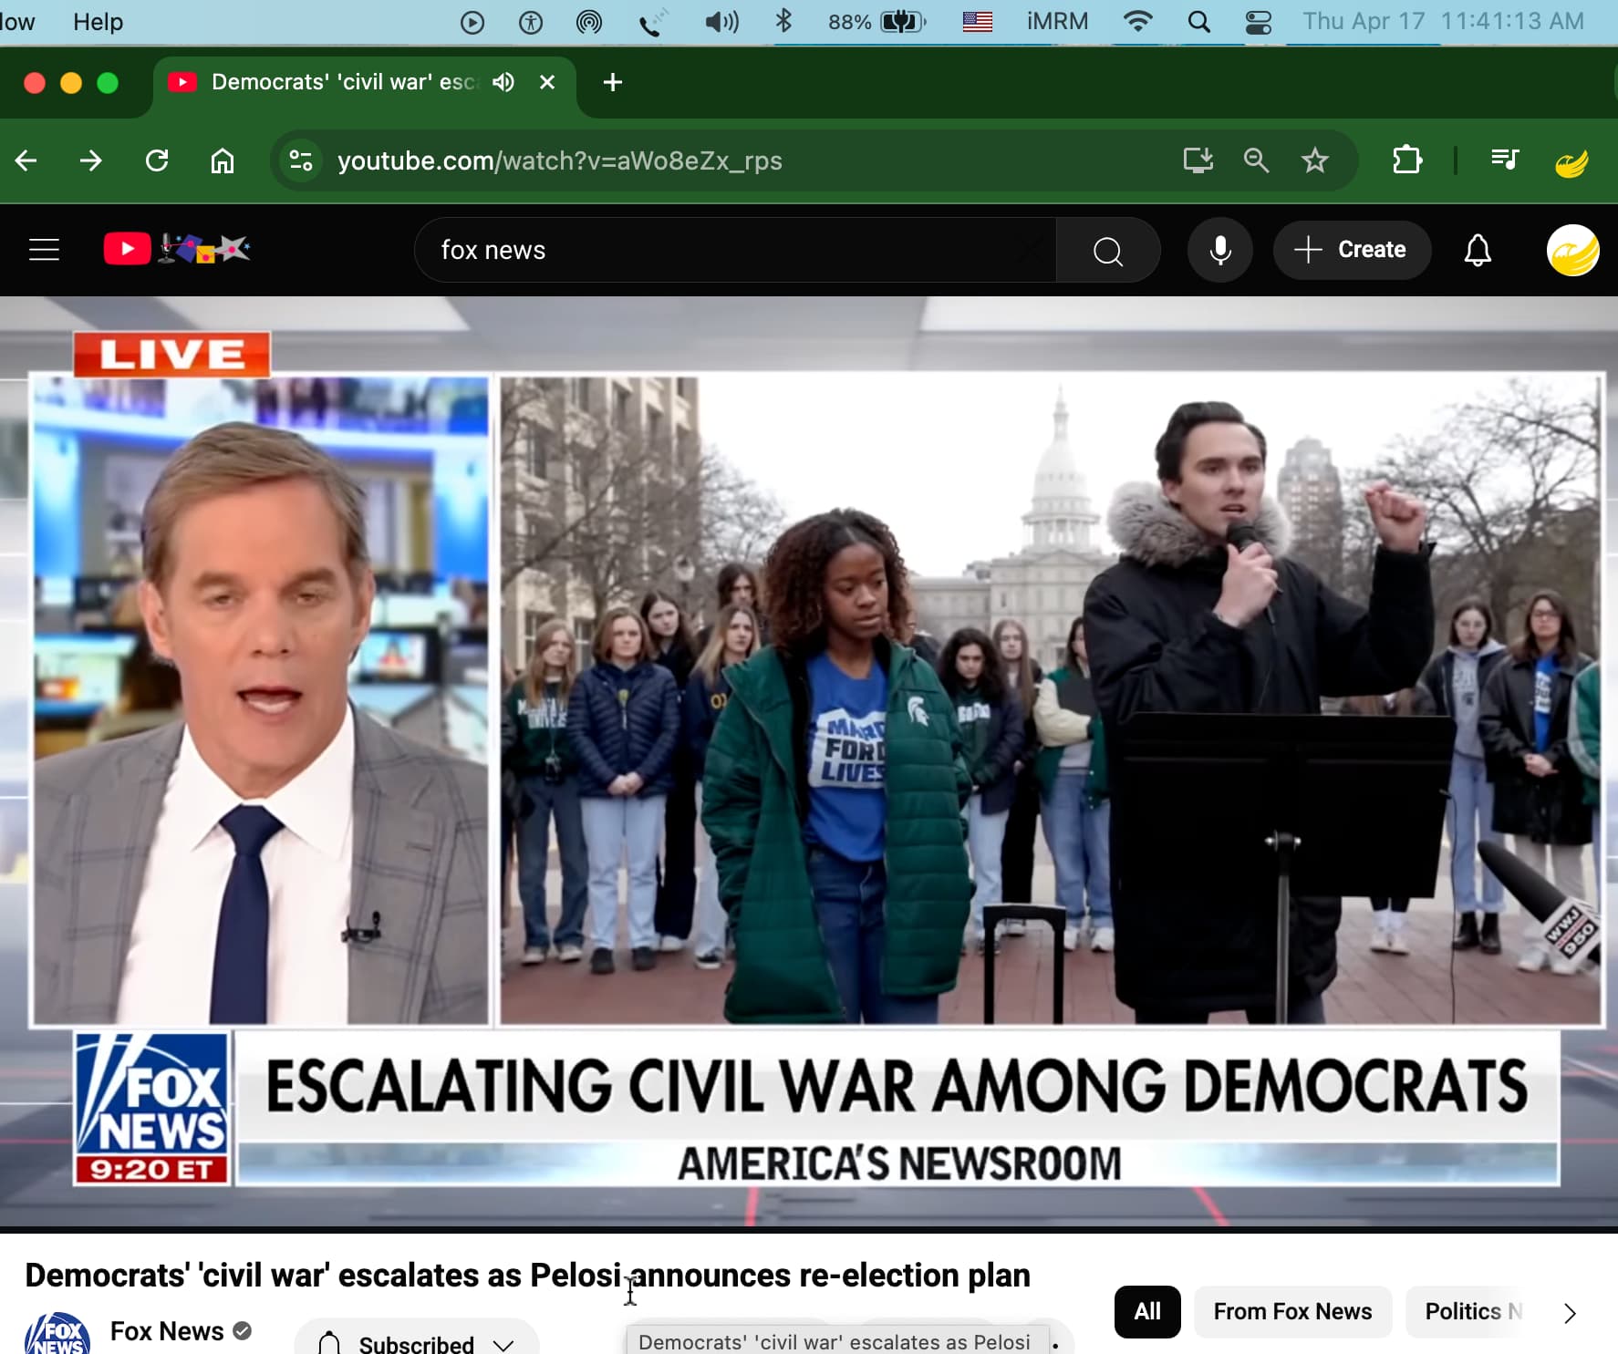Open the YouTube account avatar menu

coord(1572,250)
